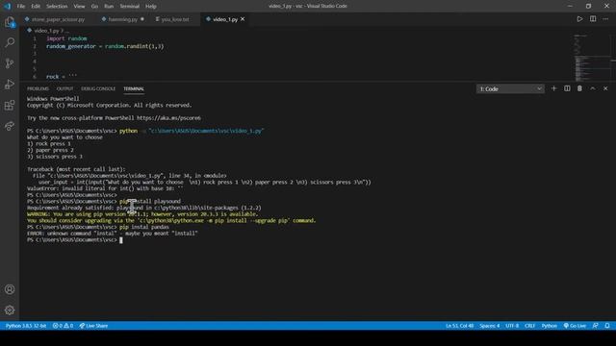Open the Run menu
This screenshot has width=616, height=346.
coord(109,6)
